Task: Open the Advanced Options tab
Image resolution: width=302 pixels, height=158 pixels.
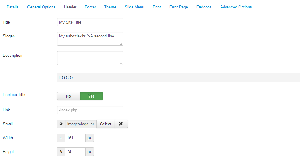Action: (236, 7)
